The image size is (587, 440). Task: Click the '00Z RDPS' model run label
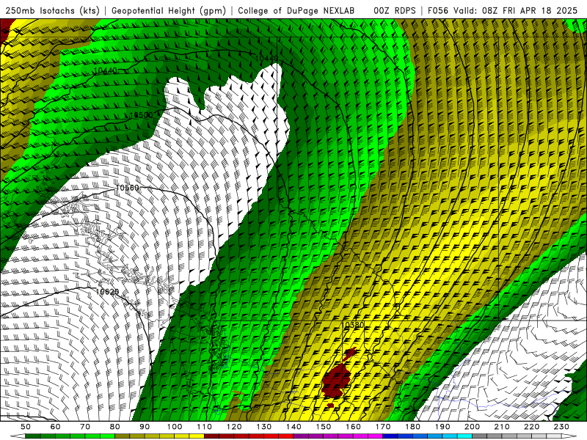point(395,10)
